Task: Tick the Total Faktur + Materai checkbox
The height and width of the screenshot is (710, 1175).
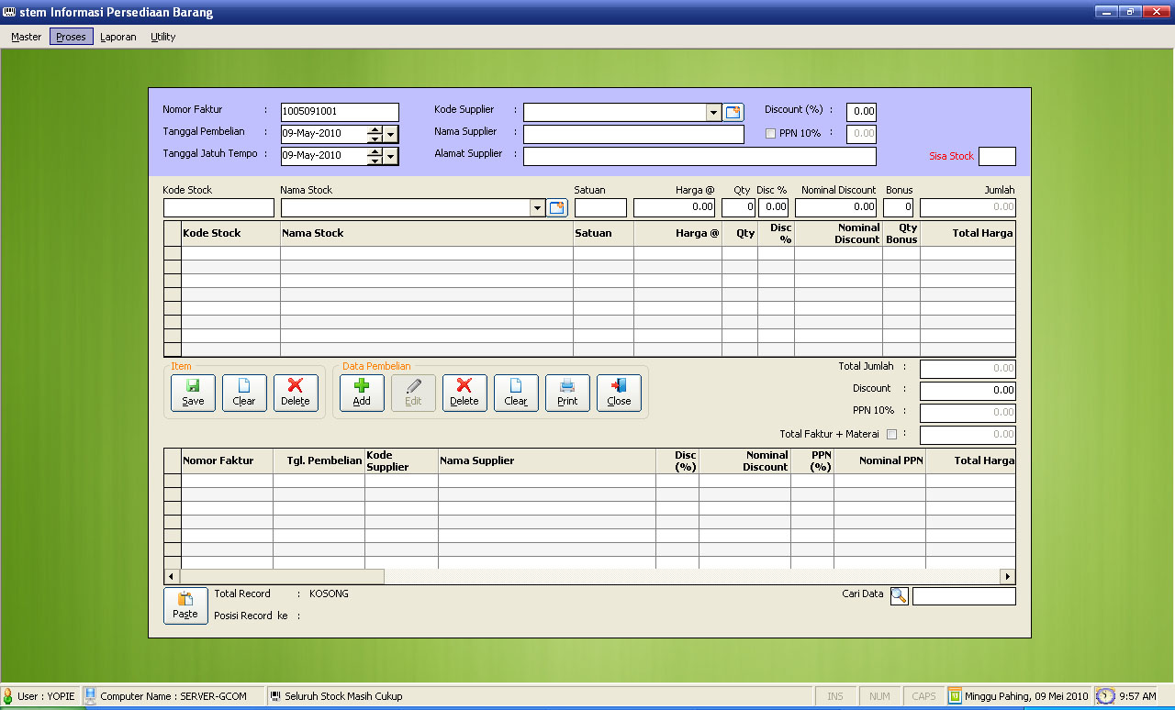Action: (x=891, y=435)
